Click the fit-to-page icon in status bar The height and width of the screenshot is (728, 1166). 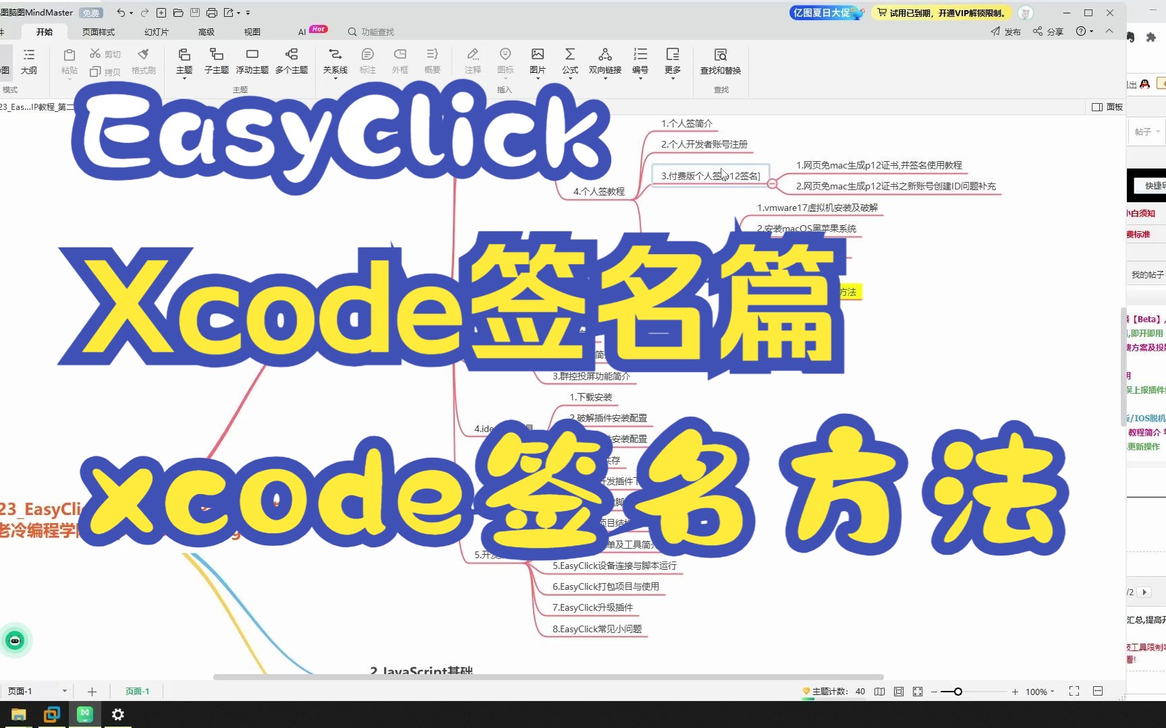pyautogui.click(x=899, y=692)
